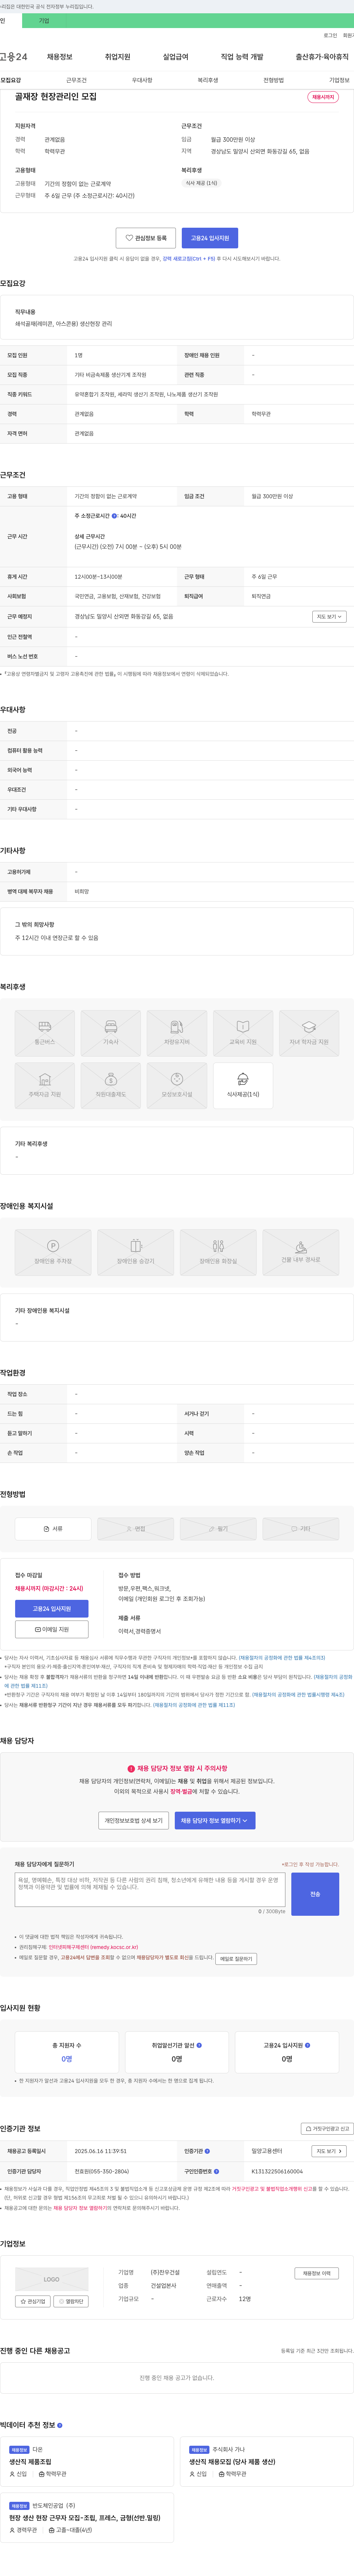Click the 면접 screening step icon
The width and height of the screenshot is (354, 2576).
(x=136, y=1529)
